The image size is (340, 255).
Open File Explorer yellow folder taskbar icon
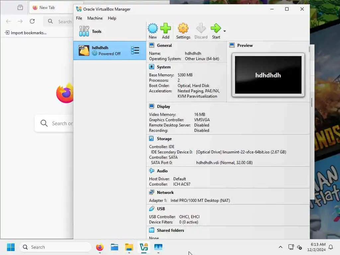pyautogui.click(x=129, y=247)
